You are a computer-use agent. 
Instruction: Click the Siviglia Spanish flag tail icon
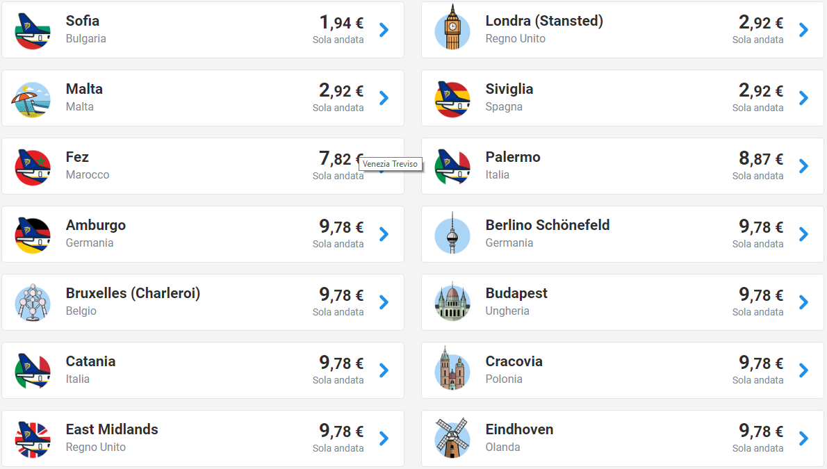[x=452, y=99]
